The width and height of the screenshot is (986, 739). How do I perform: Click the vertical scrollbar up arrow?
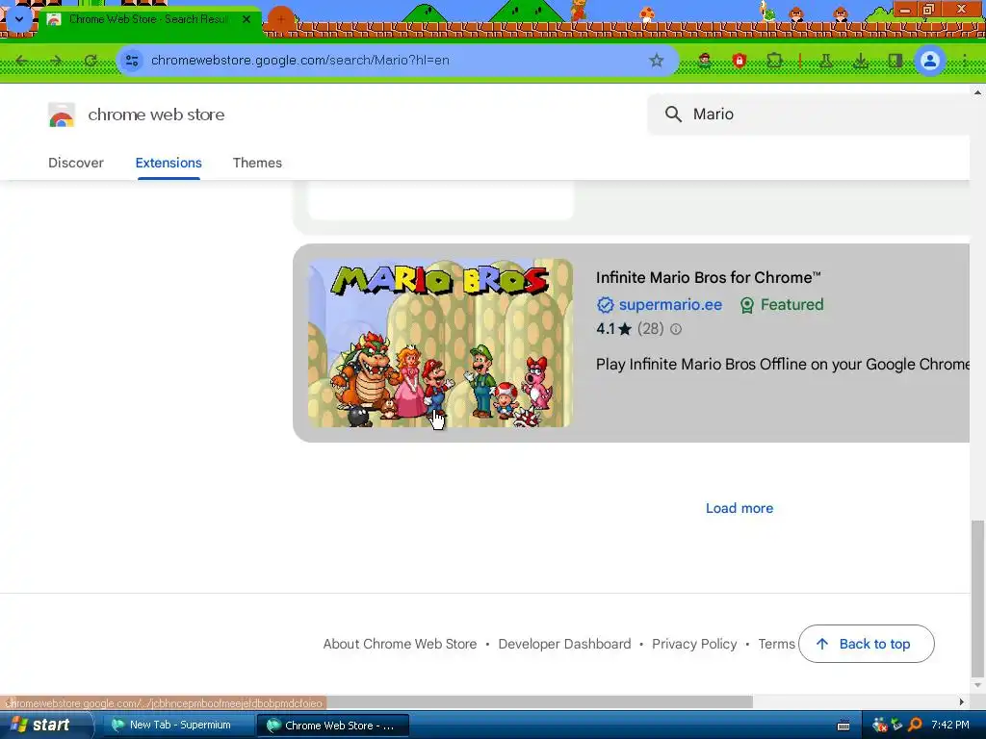point(977,92)
